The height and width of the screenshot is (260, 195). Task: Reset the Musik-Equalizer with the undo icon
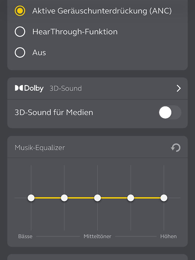click(175, 147)
